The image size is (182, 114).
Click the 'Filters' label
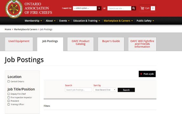tap(47, 106)
